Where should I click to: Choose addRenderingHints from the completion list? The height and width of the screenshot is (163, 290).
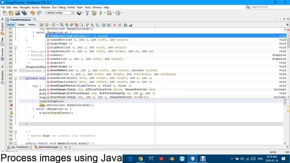pos(166,36)
